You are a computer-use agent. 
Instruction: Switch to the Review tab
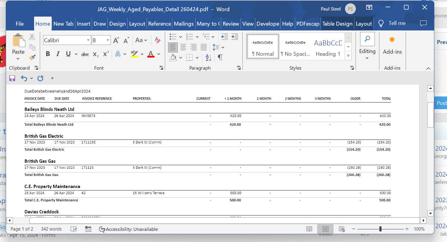point(231,24)
